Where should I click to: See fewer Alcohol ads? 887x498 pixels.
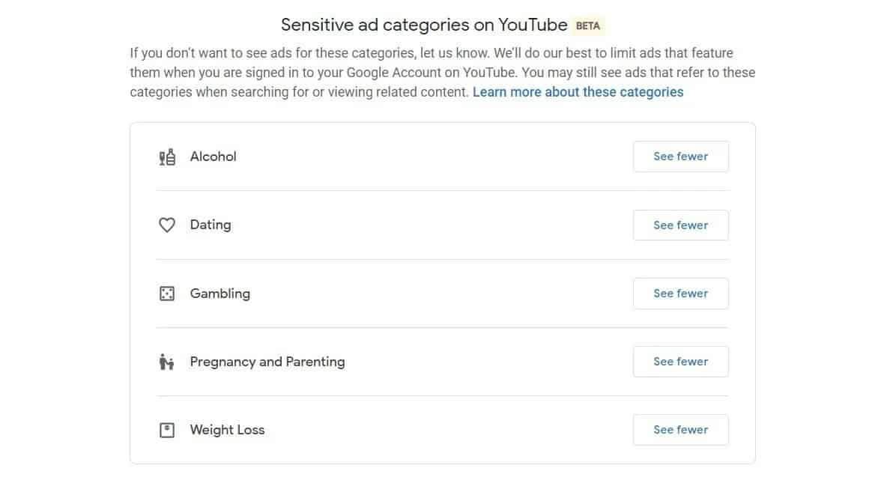click(x=680, y=157)
